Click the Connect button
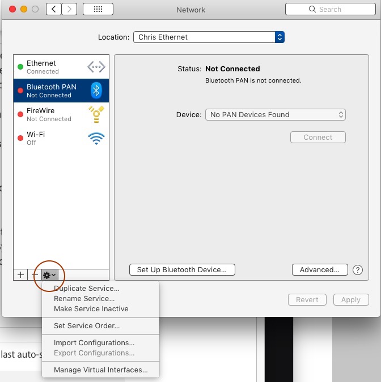 pos(318,137)
